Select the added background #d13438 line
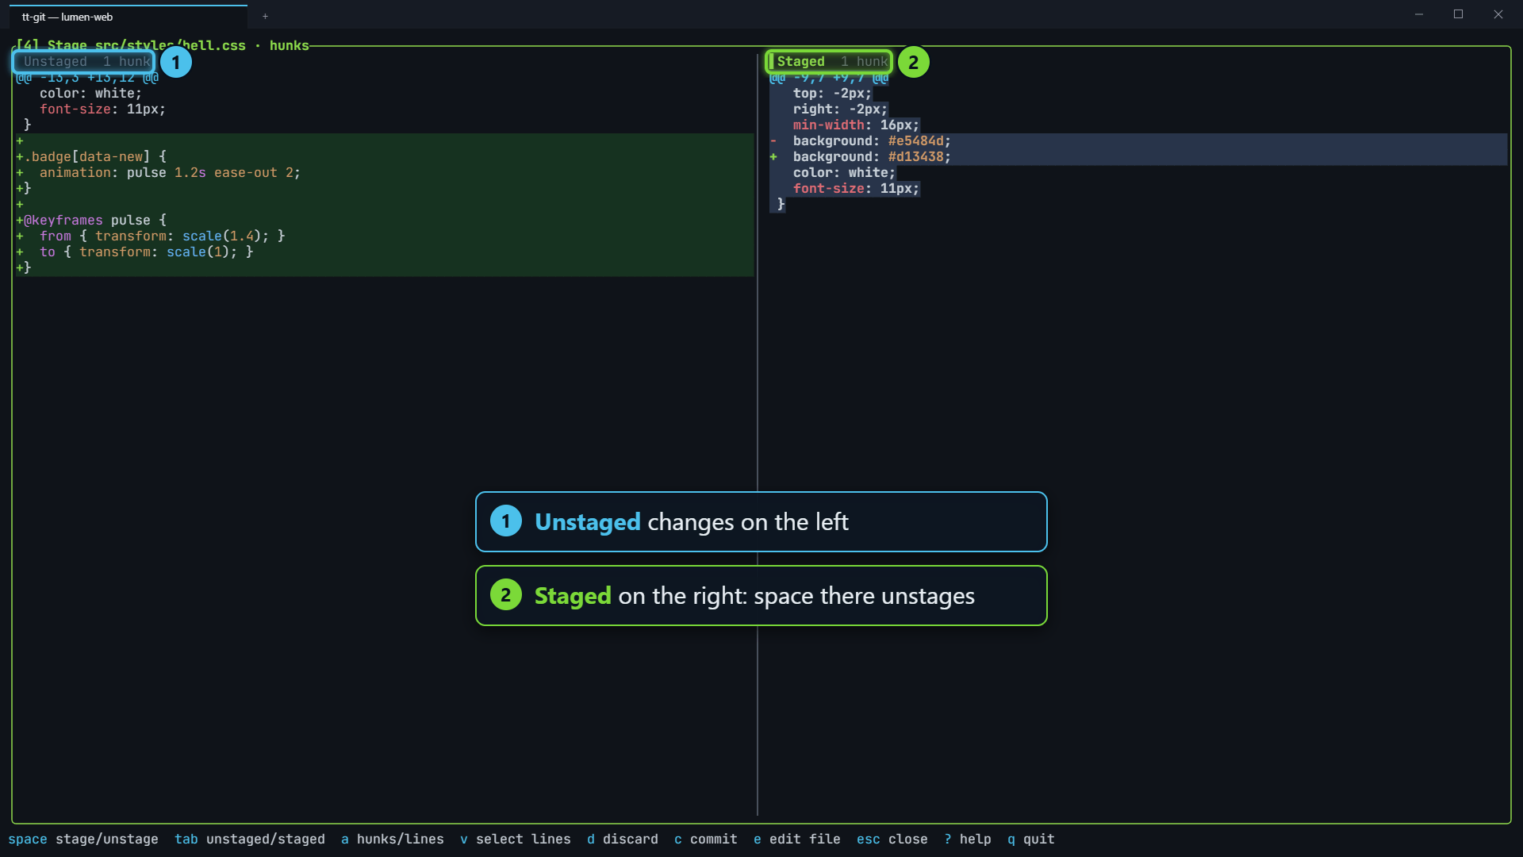 point(1138,157)
